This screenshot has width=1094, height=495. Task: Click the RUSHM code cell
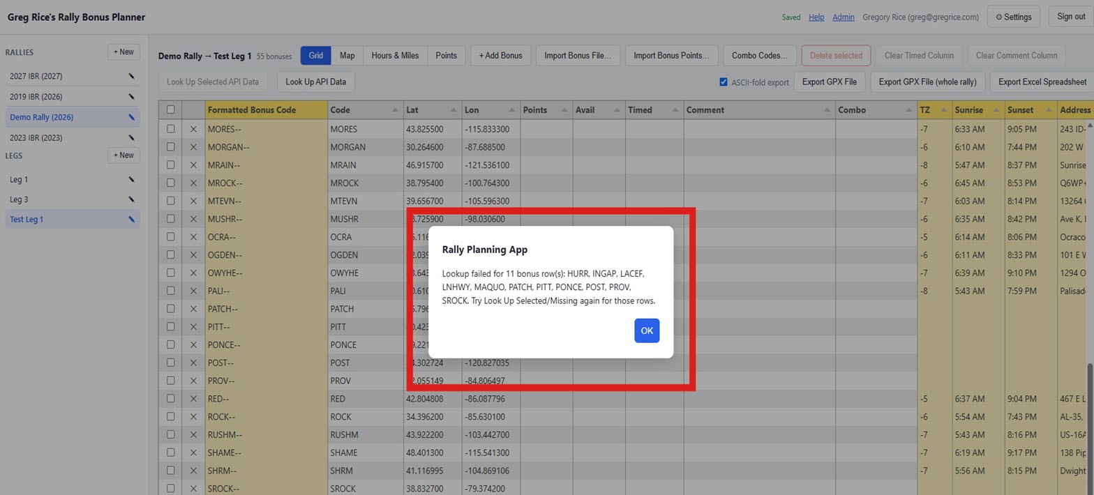[x=366, y=435]
